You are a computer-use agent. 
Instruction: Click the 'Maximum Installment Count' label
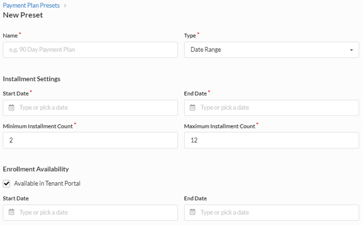(x=219, y=126)
